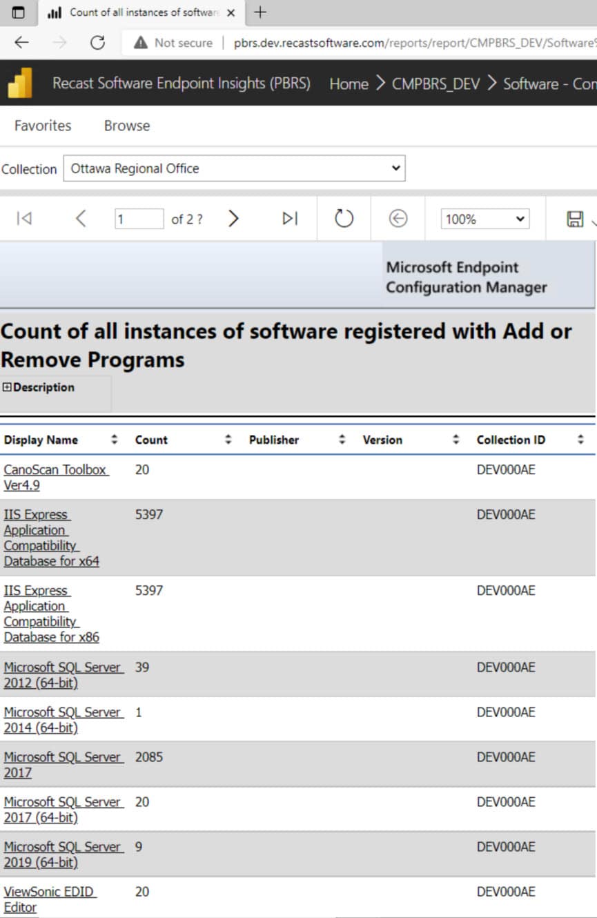This screenshot has height=918, width=597.
Task: Toggle sort on the Count column
Action: point(228,440)
